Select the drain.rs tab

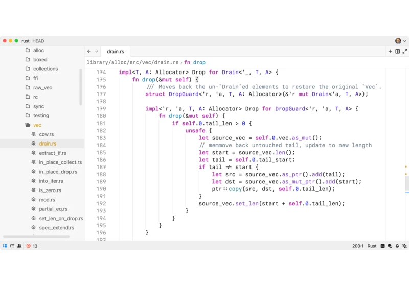click(116, 51)
